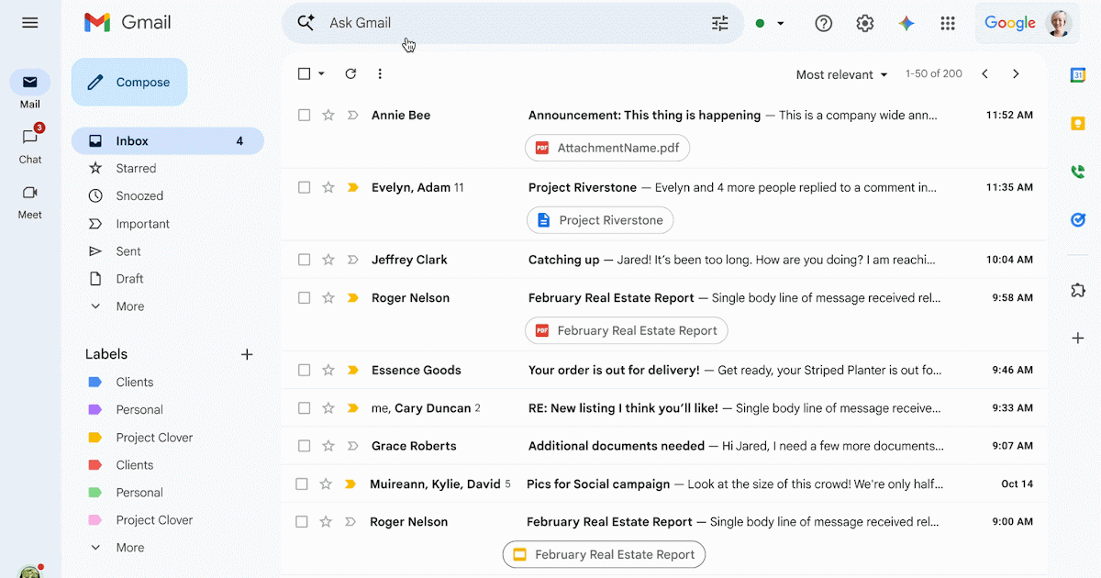Expand the status indicator dropdown arrow

click(781, 24)
